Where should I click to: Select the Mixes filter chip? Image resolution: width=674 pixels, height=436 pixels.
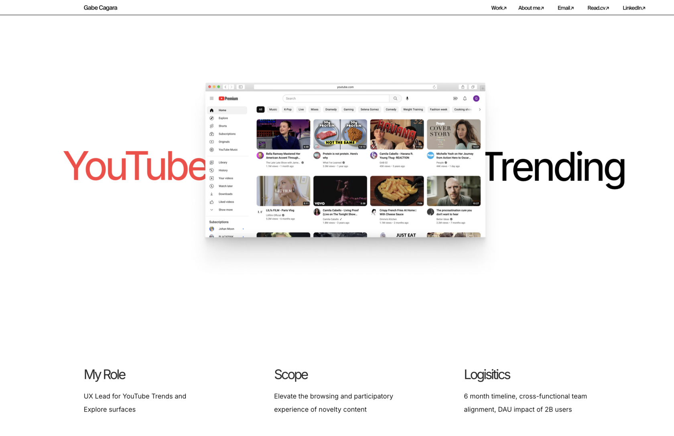pyautogui.click(x=315, y=110)
